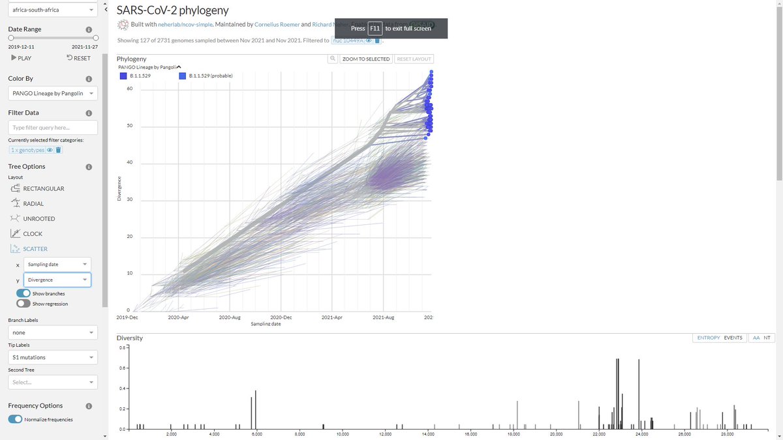The width and height of the screenshot is (783, 440).
Task: Toggle the Show branches switch
Action: click(x=23, y=293)
